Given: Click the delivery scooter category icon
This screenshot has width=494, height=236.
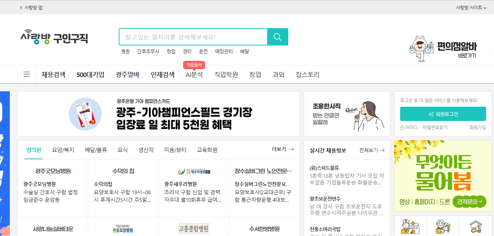Looking at the screenshot, I should click(476, 226).
